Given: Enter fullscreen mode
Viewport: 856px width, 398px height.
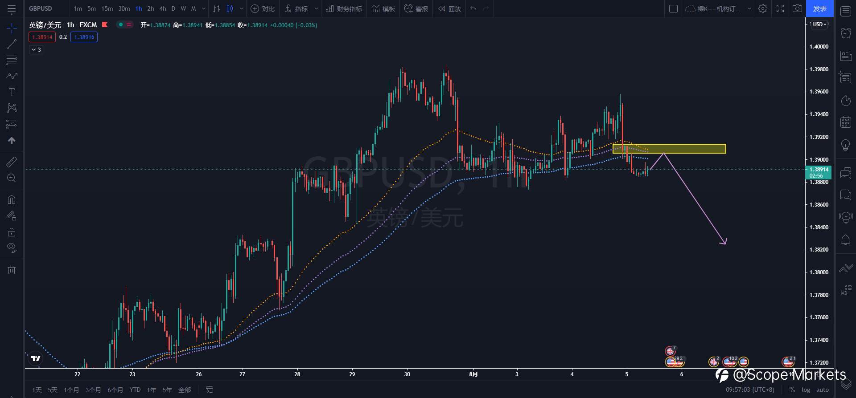Looking at the screenshot, I should pos(780,8).
